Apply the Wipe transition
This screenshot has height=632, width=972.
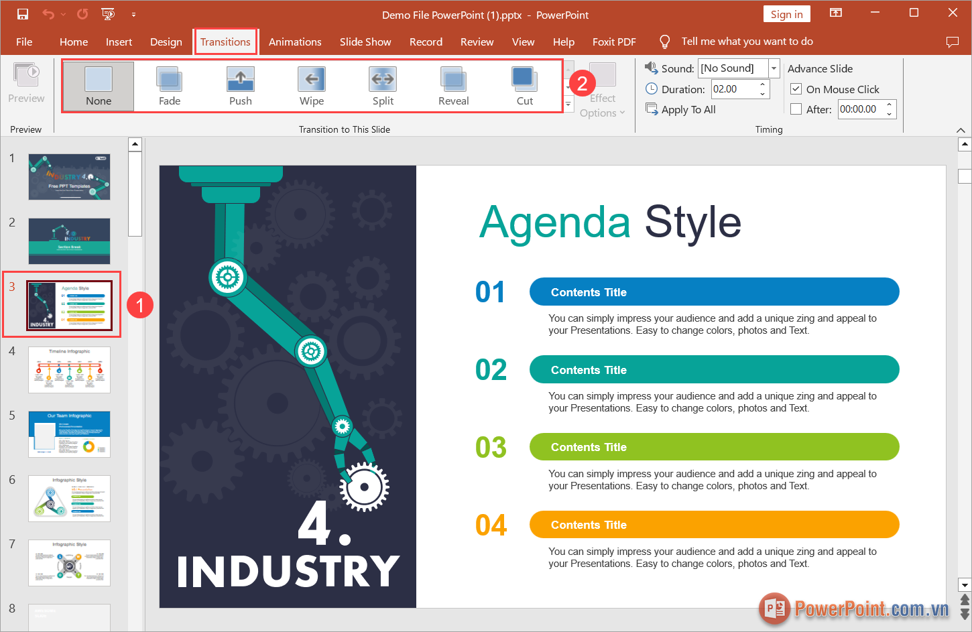[312, 86]
